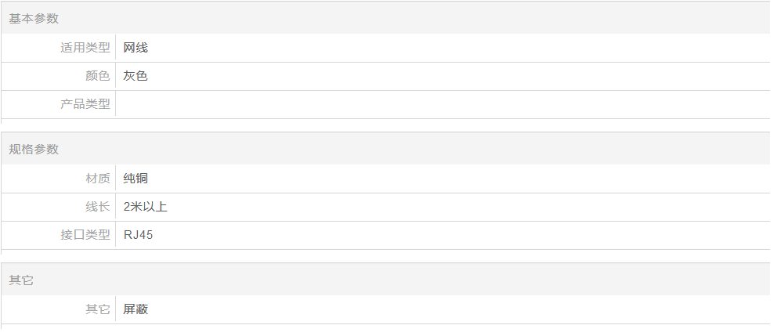Click the 其它 section header
Screen dimensions: 777x336
pyautogui.click(x=21, y=280)
